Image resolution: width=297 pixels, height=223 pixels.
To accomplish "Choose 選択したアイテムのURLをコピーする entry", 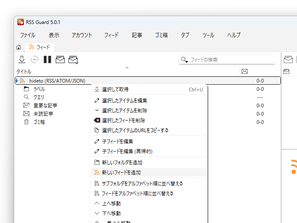I will pyautogui.click(x=148, y=130).
